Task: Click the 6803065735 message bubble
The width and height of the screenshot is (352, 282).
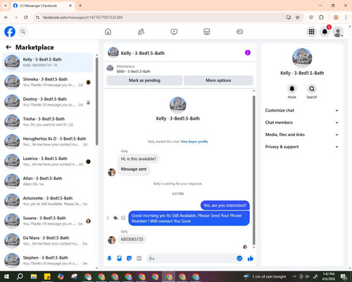Action: click(132, 239)
